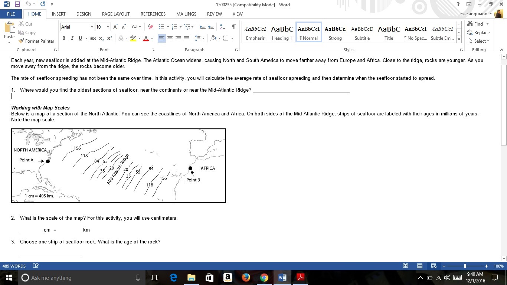Enable center paragraph alignment

tap(170, 38)
